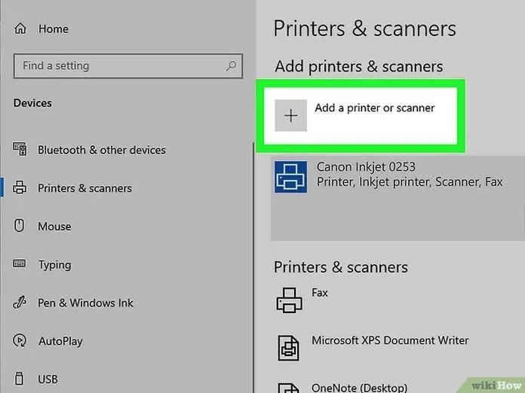The width and height of the screenshot is (525, 393).
Task: Click the search magnifier icon
Action: (231, 66)
